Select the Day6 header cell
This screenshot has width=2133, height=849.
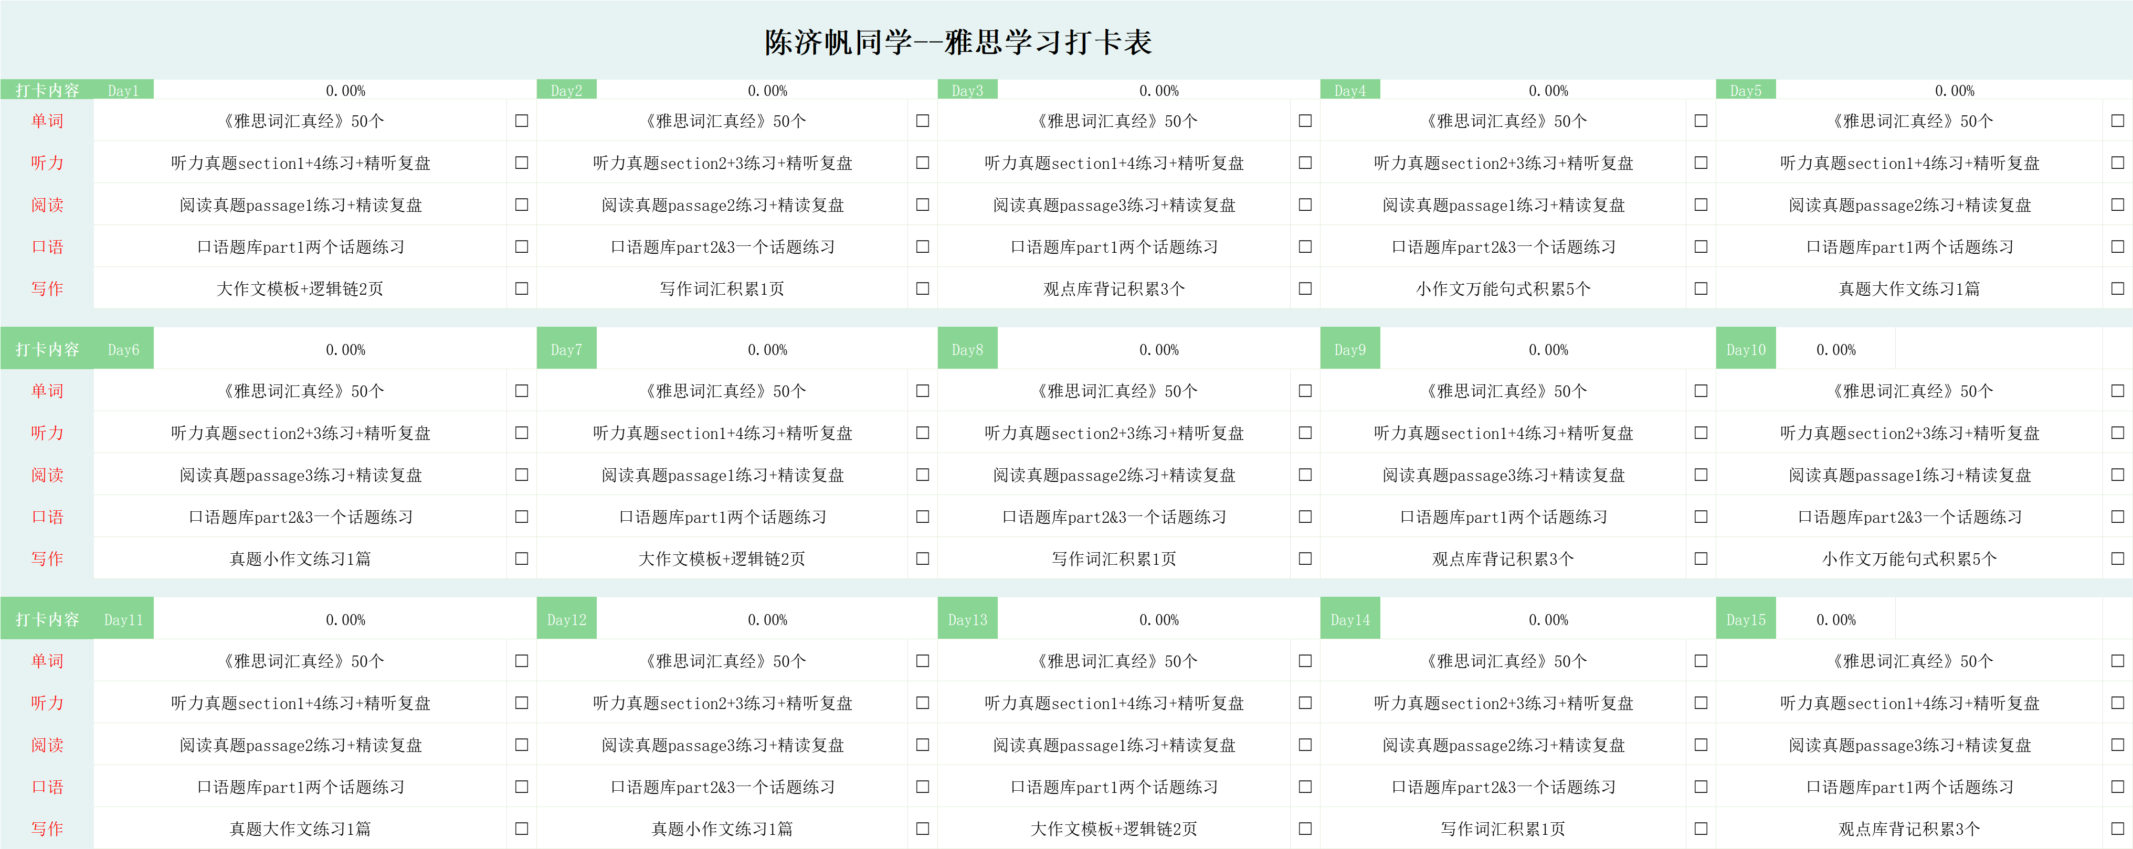point(123,349)
